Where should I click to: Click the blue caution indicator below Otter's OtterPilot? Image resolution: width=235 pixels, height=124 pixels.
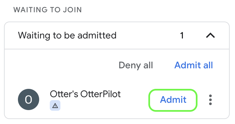coord(55,105)
